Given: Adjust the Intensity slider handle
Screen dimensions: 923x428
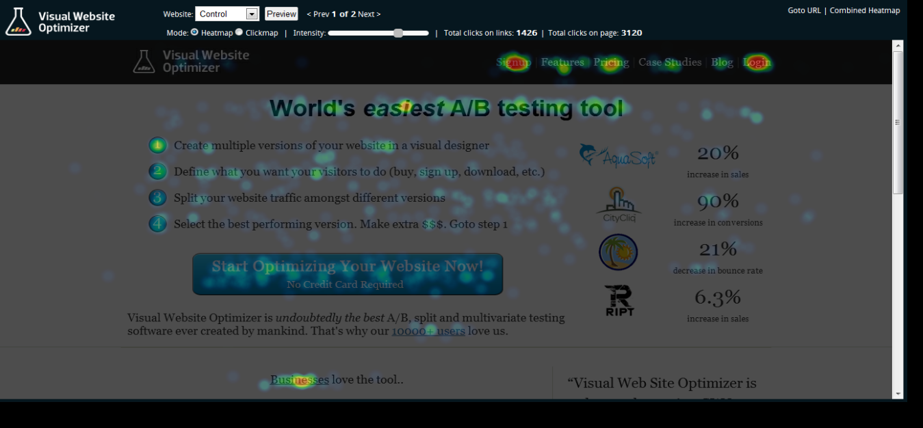Looking at the screenshot, I should pos(398,33).
